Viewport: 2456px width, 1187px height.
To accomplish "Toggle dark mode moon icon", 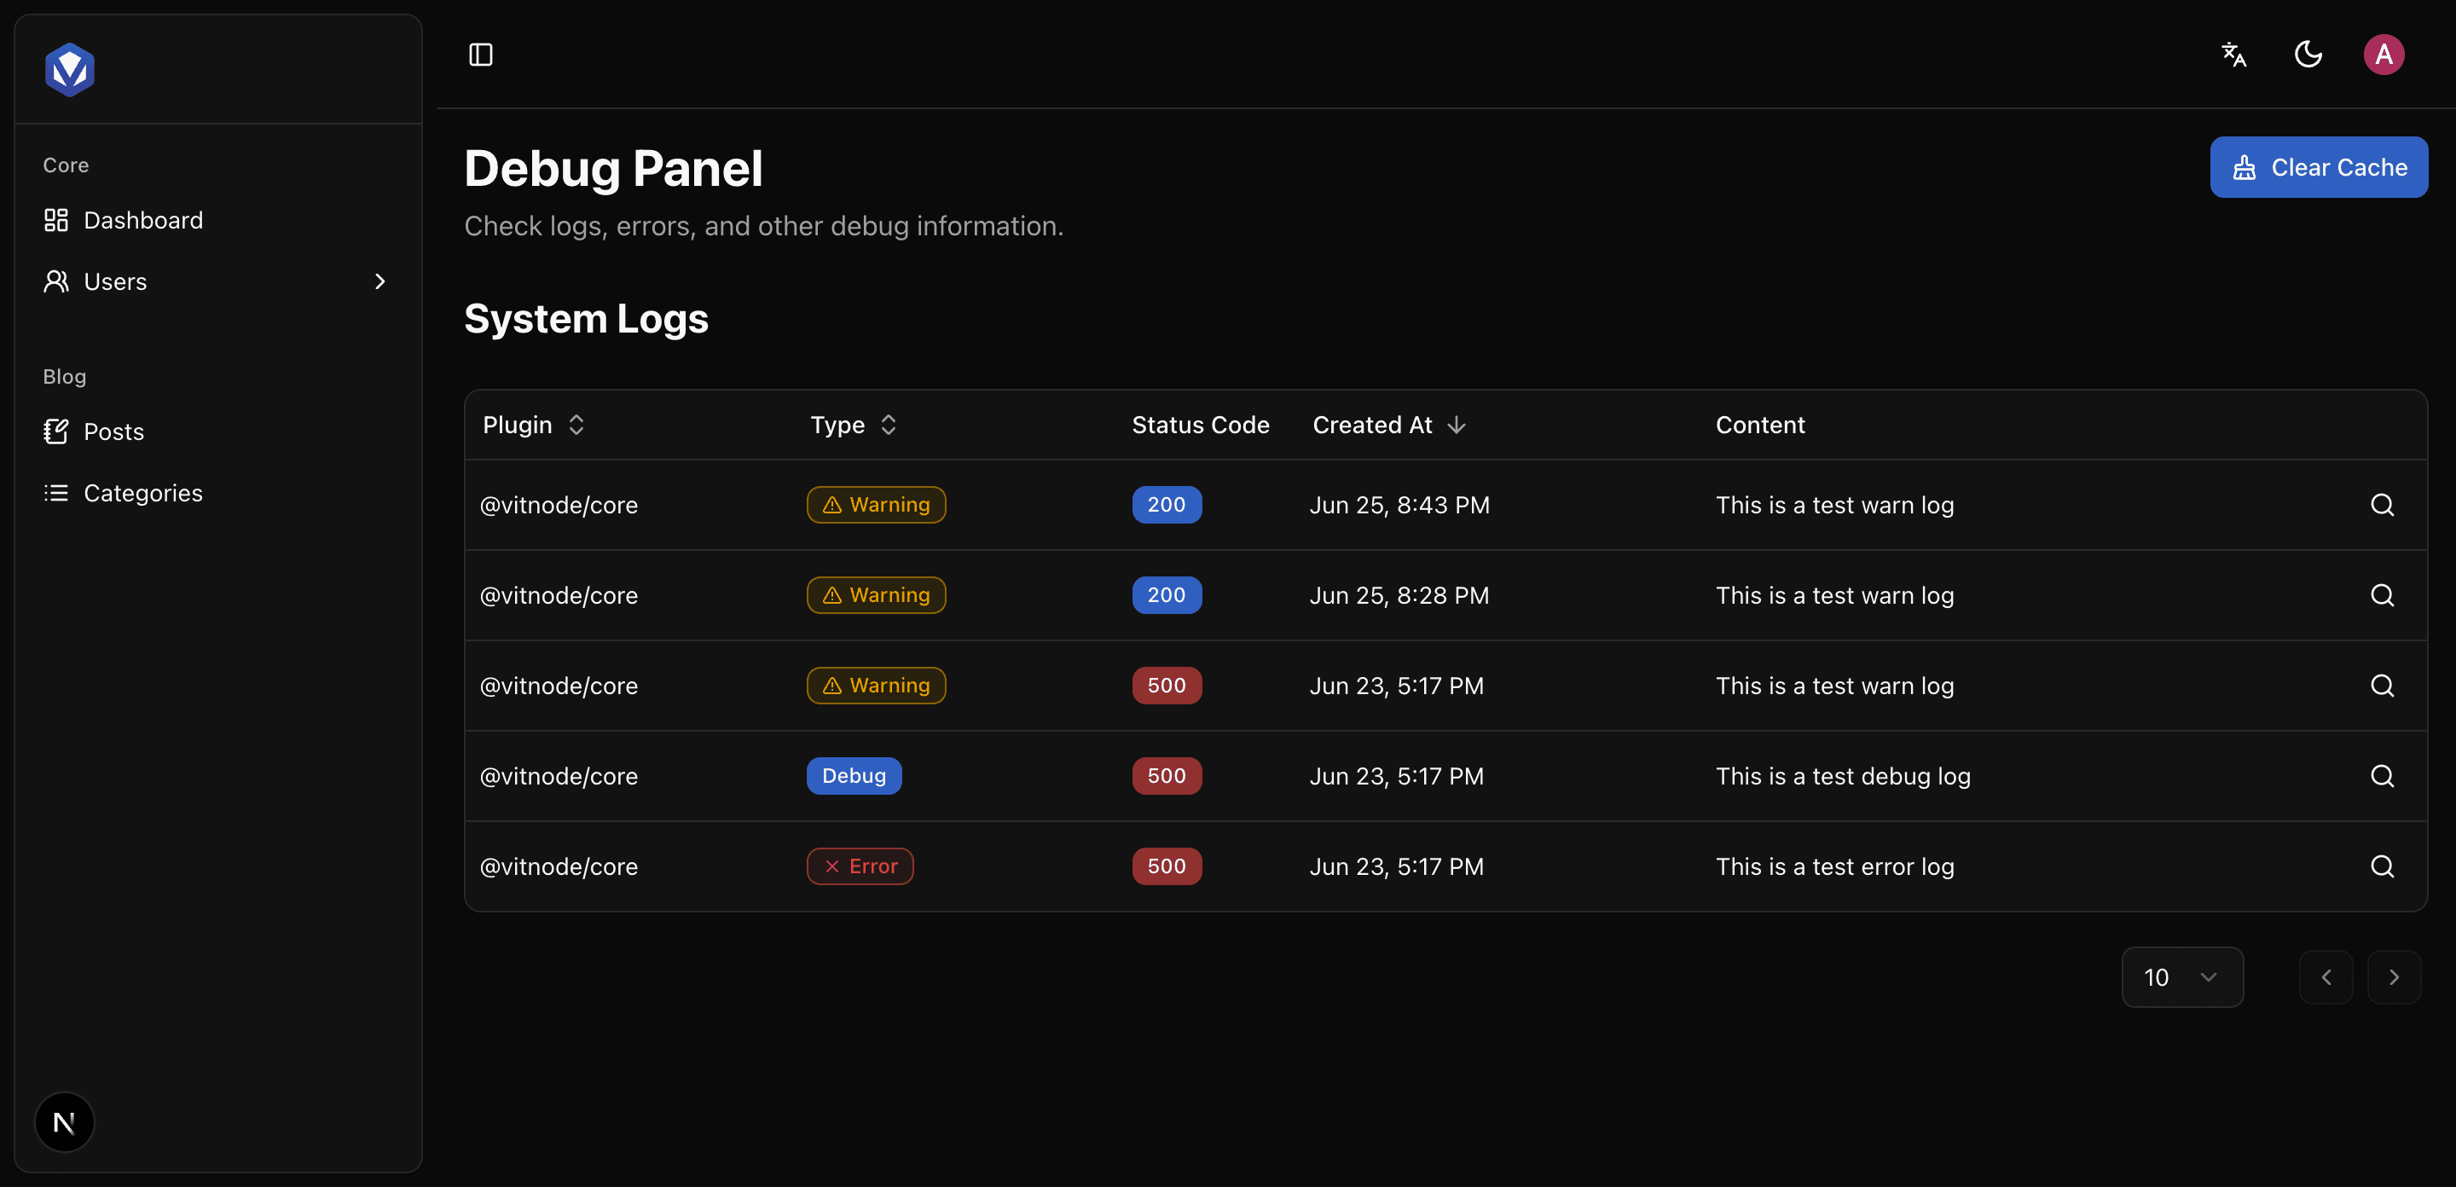I will click(2308, 55).
